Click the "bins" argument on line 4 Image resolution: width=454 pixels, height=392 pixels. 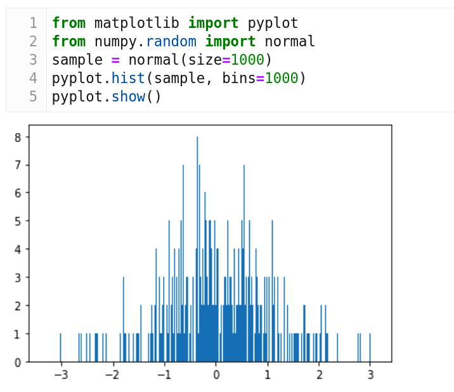tap(238, 79)
